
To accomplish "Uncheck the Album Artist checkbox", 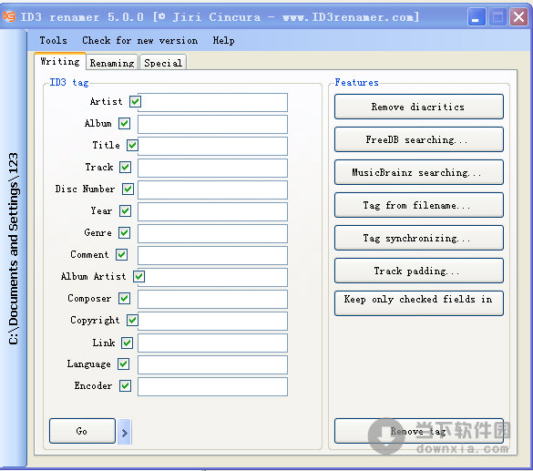I will pyautogui.click(x=139, y=276).
